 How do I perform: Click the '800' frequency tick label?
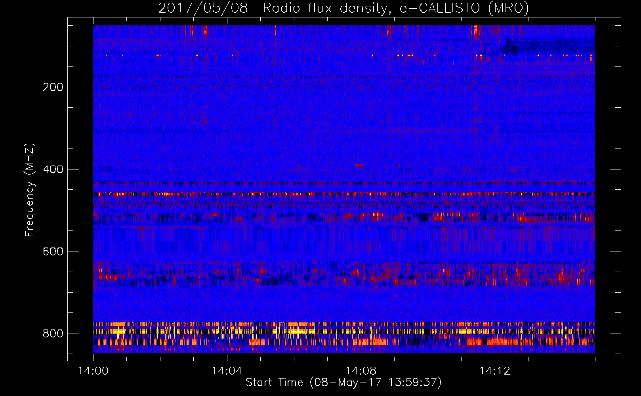(x=53, y=333)
